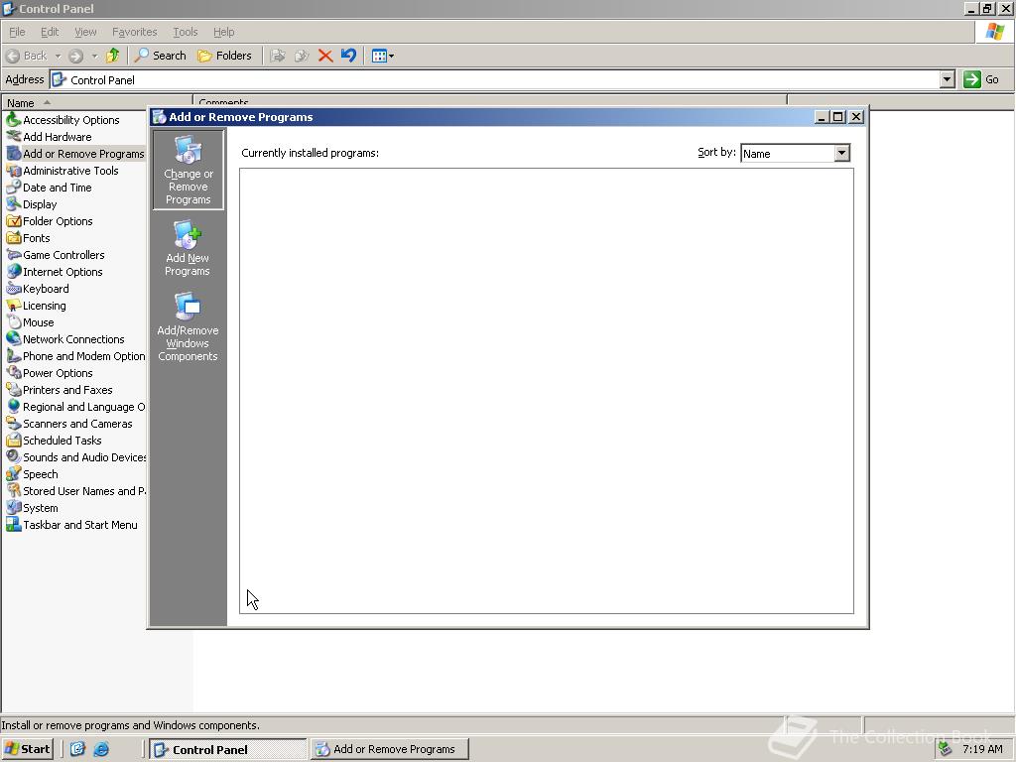Open Network Connections item
1016x762 pixels.
[65, 339]
